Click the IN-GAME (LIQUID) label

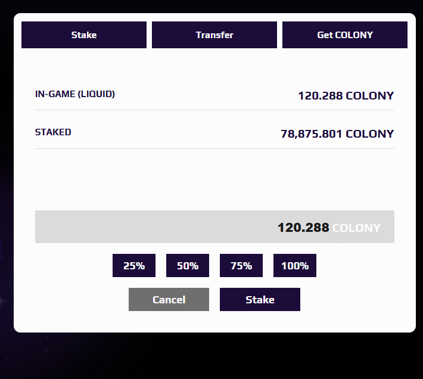click(x=75, y=94)
